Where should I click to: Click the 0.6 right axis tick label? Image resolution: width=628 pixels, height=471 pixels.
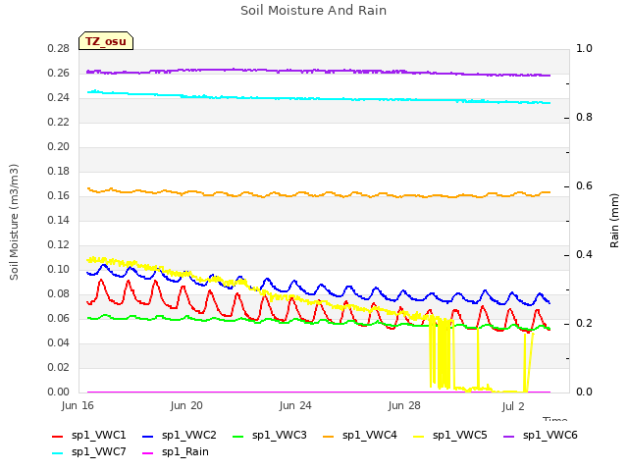point(585,185)
